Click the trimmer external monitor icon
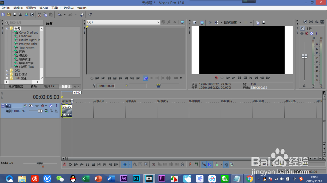This screenshot has height=183, width=327. (x=182, y=22)
